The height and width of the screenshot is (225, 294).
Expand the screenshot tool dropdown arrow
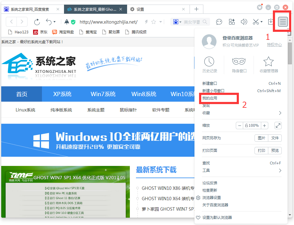tap(262, 22)
